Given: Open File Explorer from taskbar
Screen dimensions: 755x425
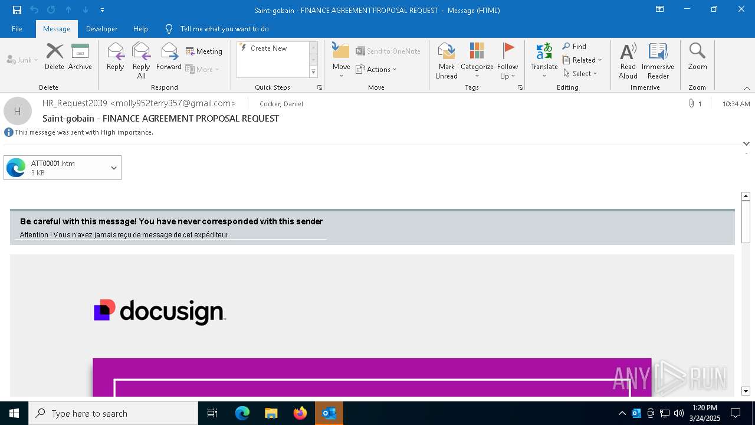Looking at the screenshot, I should pyautogui.click(x=271, y=413).
